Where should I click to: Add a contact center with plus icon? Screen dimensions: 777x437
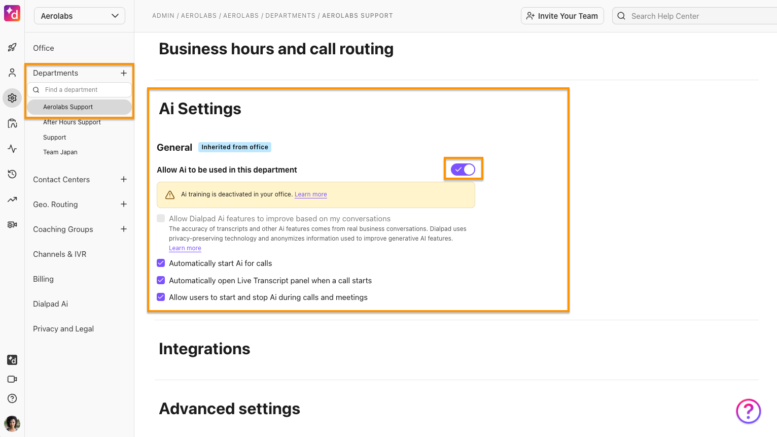pyautogui.click(x=123, y=179)
